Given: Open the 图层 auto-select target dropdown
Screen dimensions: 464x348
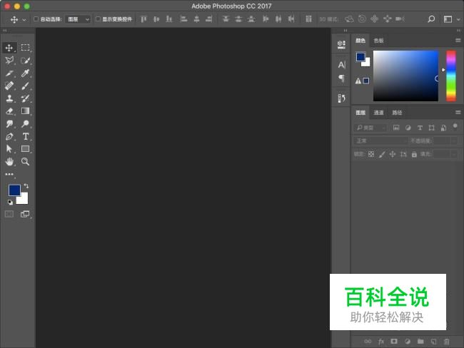Looking at the screenshot, I should 78,19.
